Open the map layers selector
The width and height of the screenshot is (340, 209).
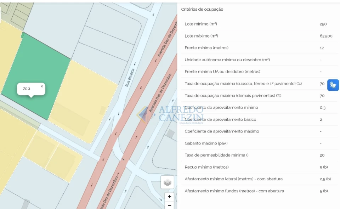168,182
